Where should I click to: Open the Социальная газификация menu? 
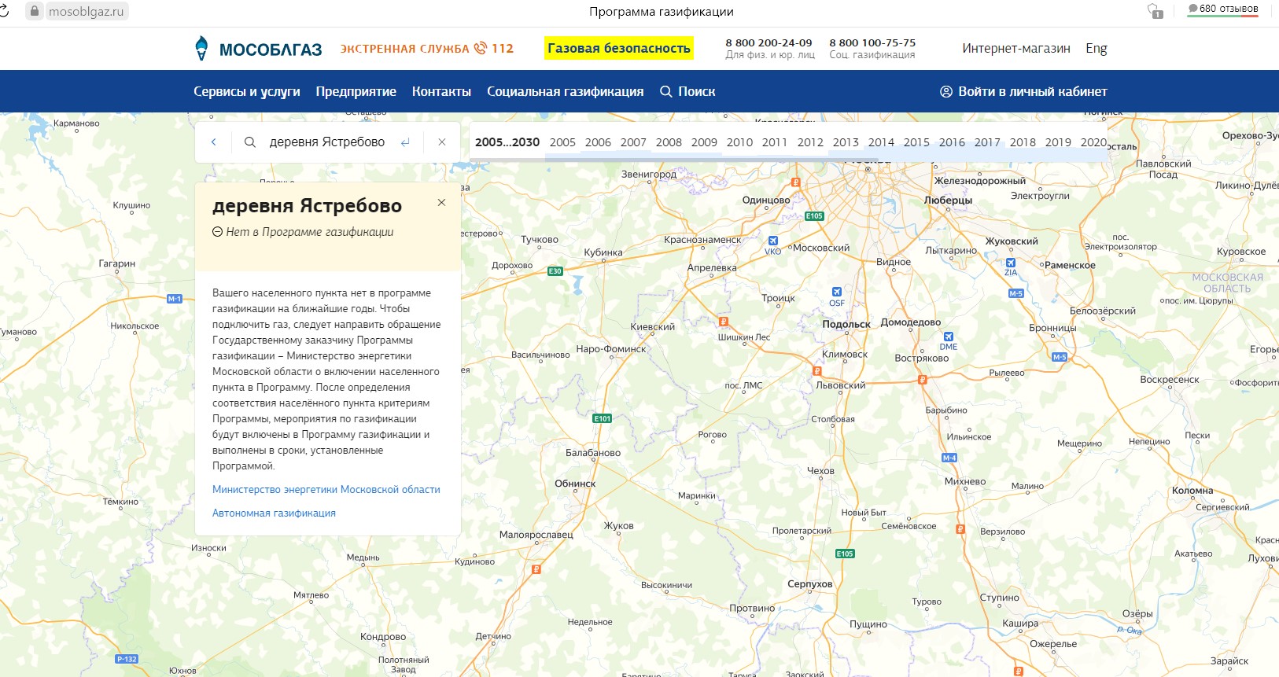pos(566,91)
